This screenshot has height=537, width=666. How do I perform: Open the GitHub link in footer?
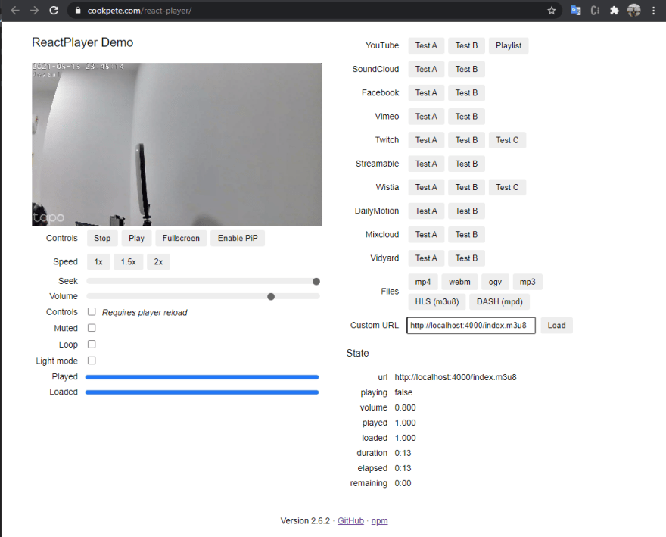[x=350, y=521]
